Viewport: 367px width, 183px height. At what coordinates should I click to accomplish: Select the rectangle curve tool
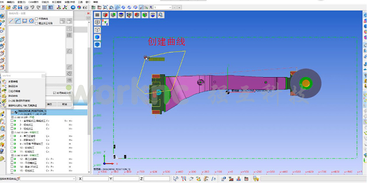coord(24,21)
